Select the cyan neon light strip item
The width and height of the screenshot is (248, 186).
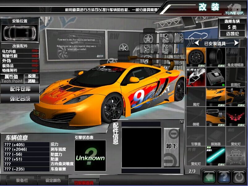point(216,156)
